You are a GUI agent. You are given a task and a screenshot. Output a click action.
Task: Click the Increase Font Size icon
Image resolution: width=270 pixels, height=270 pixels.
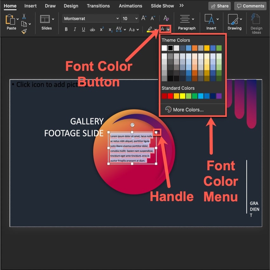144,19
